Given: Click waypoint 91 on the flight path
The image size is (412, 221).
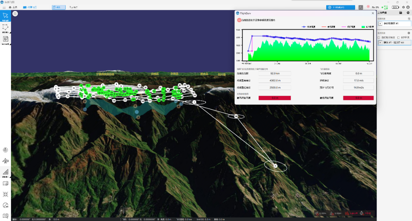Looking at the screenshot, I should click(275, 166).
